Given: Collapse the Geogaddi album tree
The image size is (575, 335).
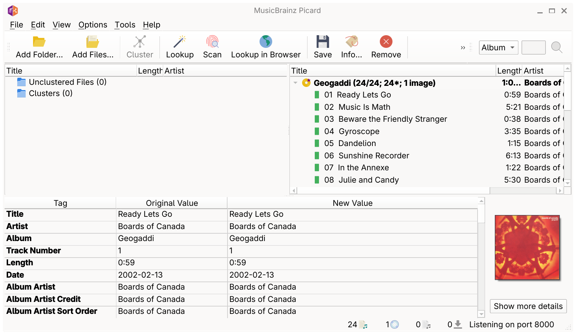Looking at the screenshot, I should tap(295, 83).
